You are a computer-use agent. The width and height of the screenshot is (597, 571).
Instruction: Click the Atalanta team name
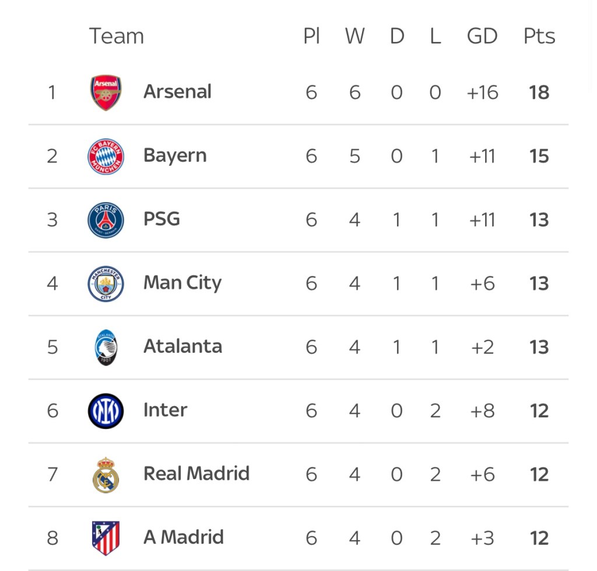pos(182,346)
